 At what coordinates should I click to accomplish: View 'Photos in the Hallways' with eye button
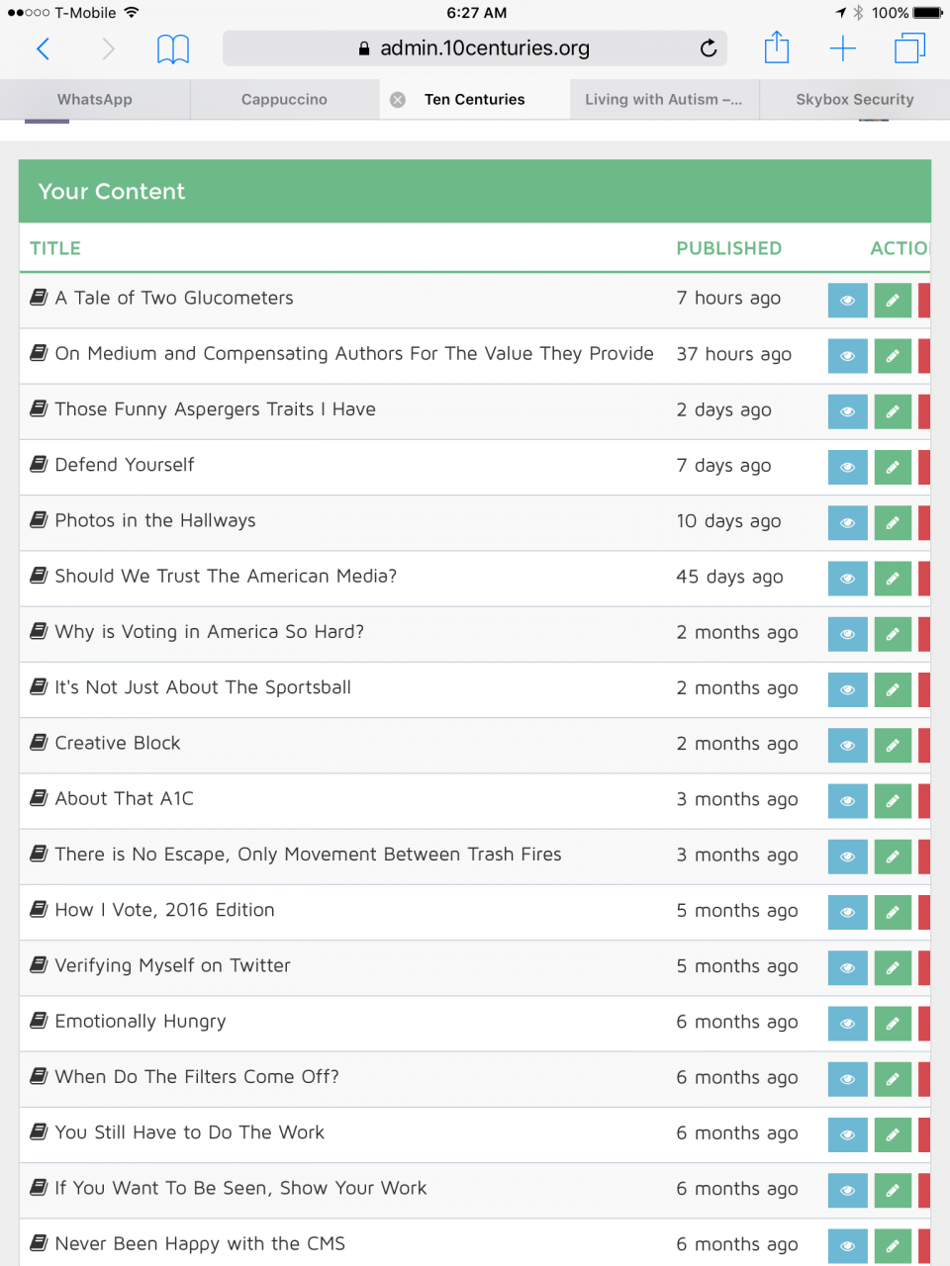pyautogui.click(x=847, y=523)
